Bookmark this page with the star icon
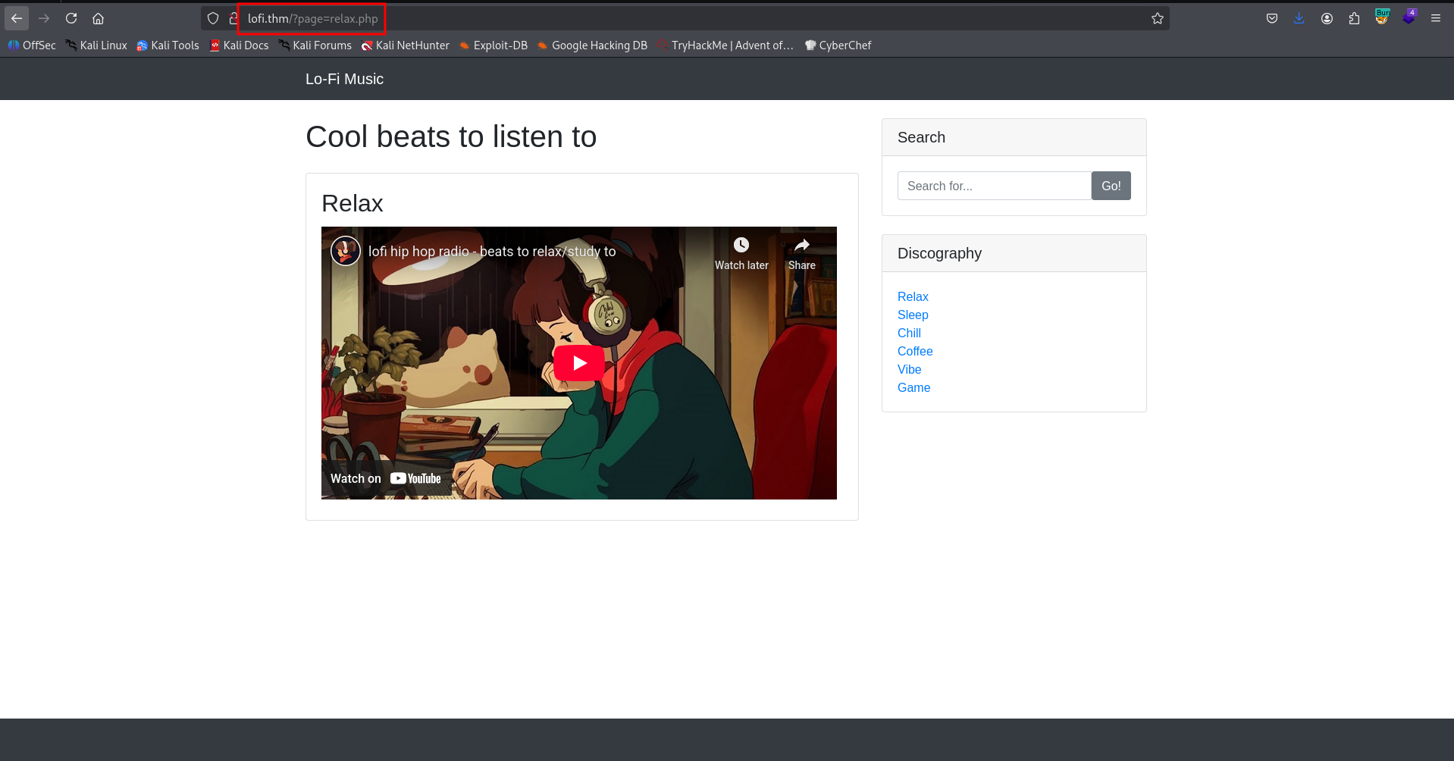Screen dimensions: 1454x761 (1157, 18)
